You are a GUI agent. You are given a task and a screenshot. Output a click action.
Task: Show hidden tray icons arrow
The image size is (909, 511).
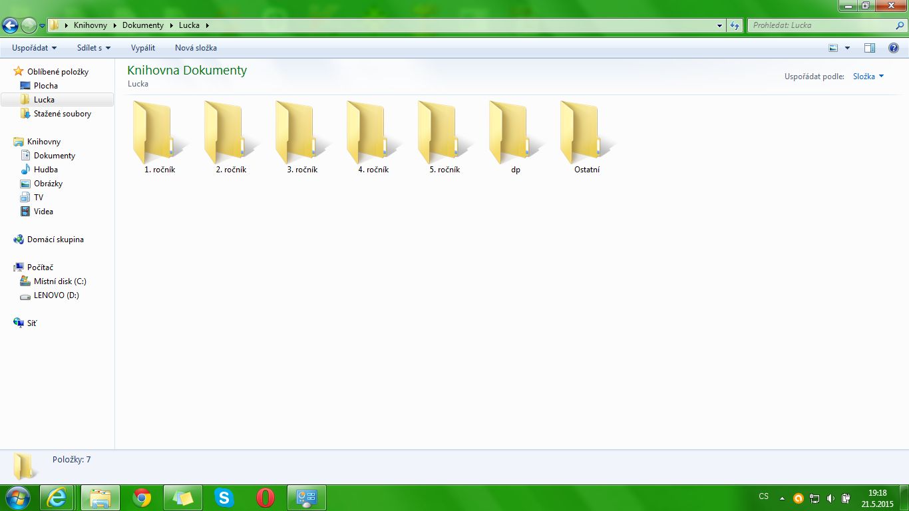tap(783, 498)
